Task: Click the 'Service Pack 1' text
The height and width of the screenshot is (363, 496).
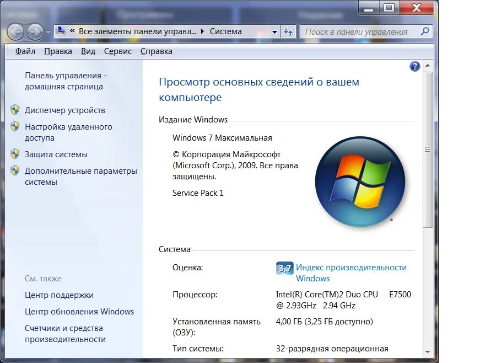Action: (198, 193)
